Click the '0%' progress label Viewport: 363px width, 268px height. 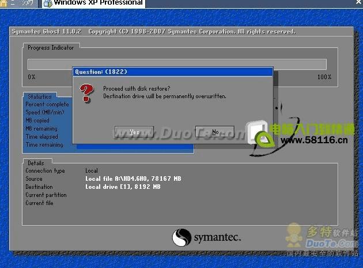click(32, 77)
